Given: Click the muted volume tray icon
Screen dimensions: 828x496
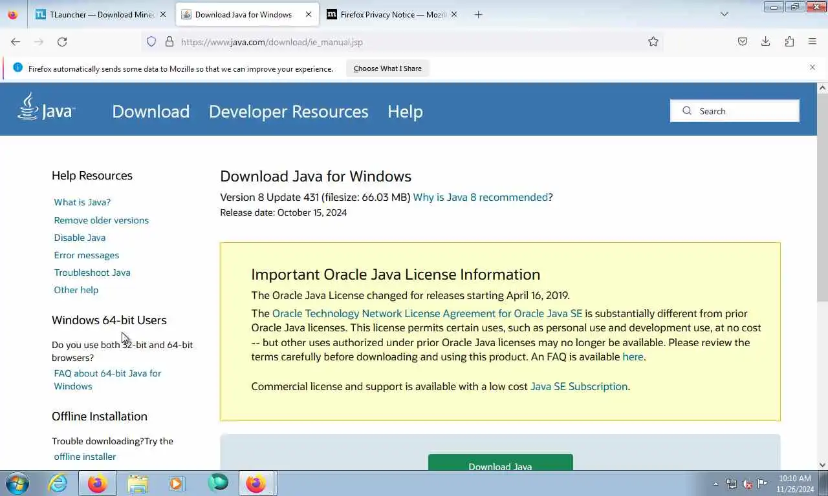Looking at the screenshot, I should [x=747, y=484].
